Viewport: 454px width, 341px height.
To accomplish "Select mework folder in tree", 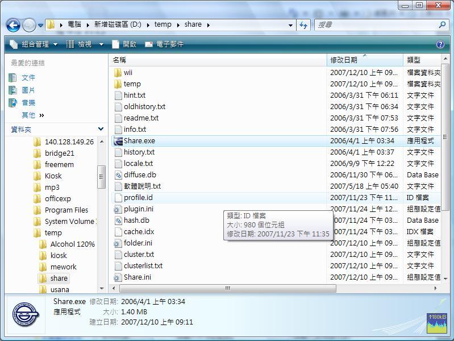I will 63,267.
